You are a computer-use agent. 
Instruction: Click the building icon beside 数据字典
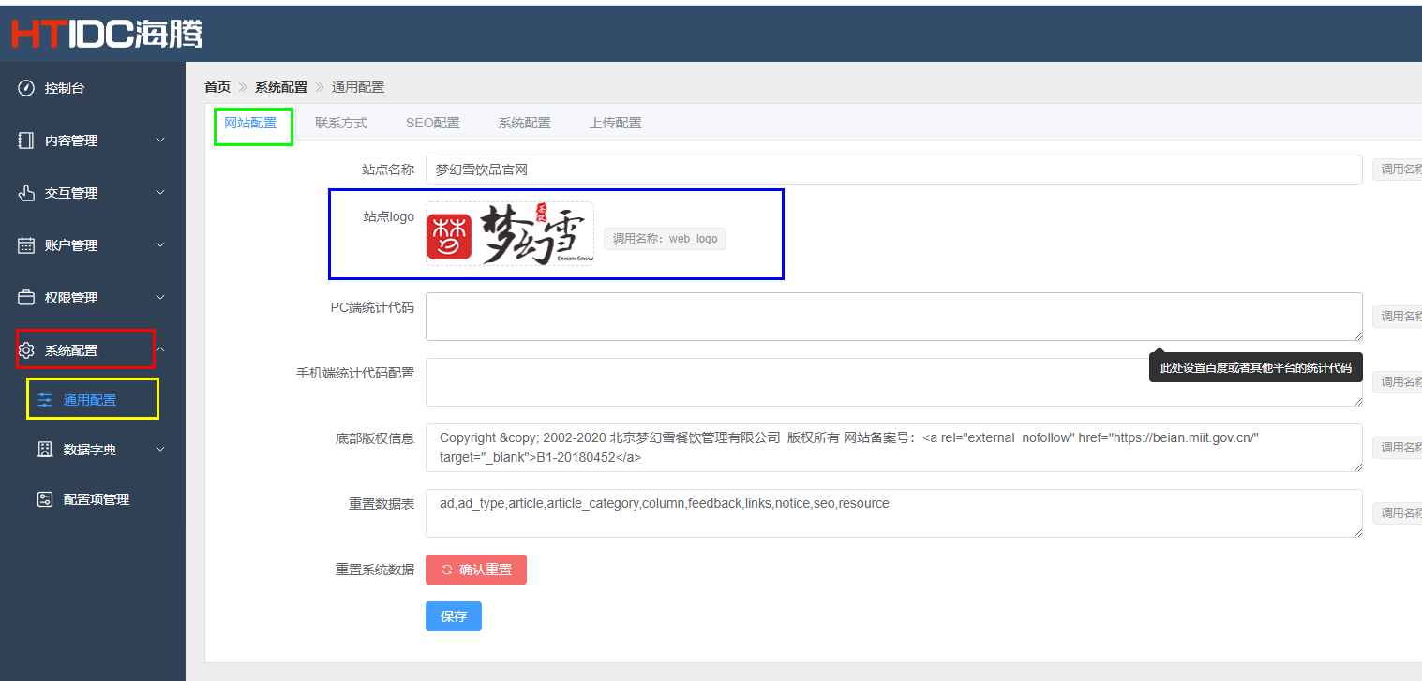[45, 450]
